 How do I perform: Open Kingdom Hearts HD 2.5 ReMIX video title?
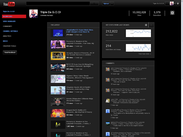click(78, 88)
